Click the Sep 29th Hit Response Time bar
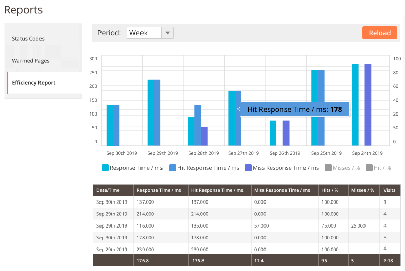 (x=157, y=112)
